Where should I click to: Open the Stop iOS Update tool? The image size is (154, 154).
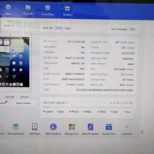pyautogui.click(x=90, y=127)
